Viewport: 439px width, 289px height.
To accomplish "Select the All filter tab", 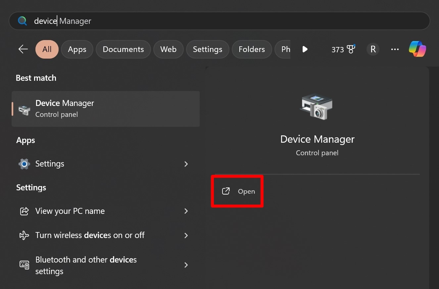I will (x=47, y=49).
